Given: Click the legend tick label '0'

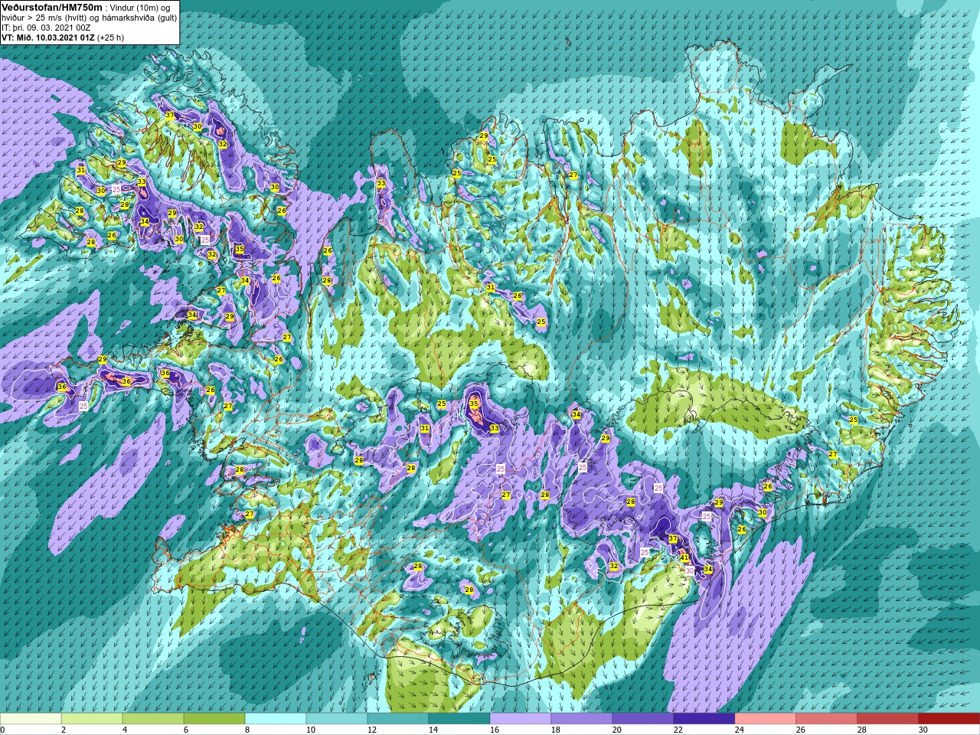Looking at the screenshot, I should 2,730.
